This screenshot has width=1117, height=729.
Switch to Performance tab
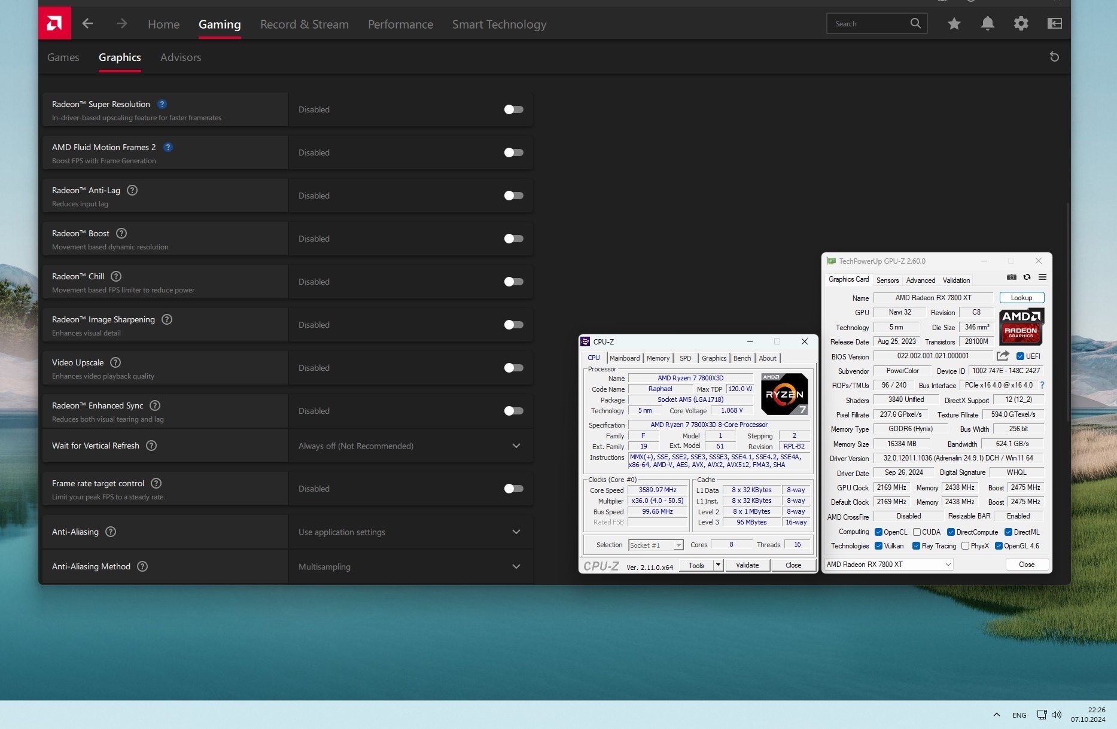400,24
